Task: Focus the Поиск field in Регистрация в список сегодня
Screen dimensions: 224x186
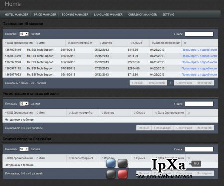Action: point(199,104)
